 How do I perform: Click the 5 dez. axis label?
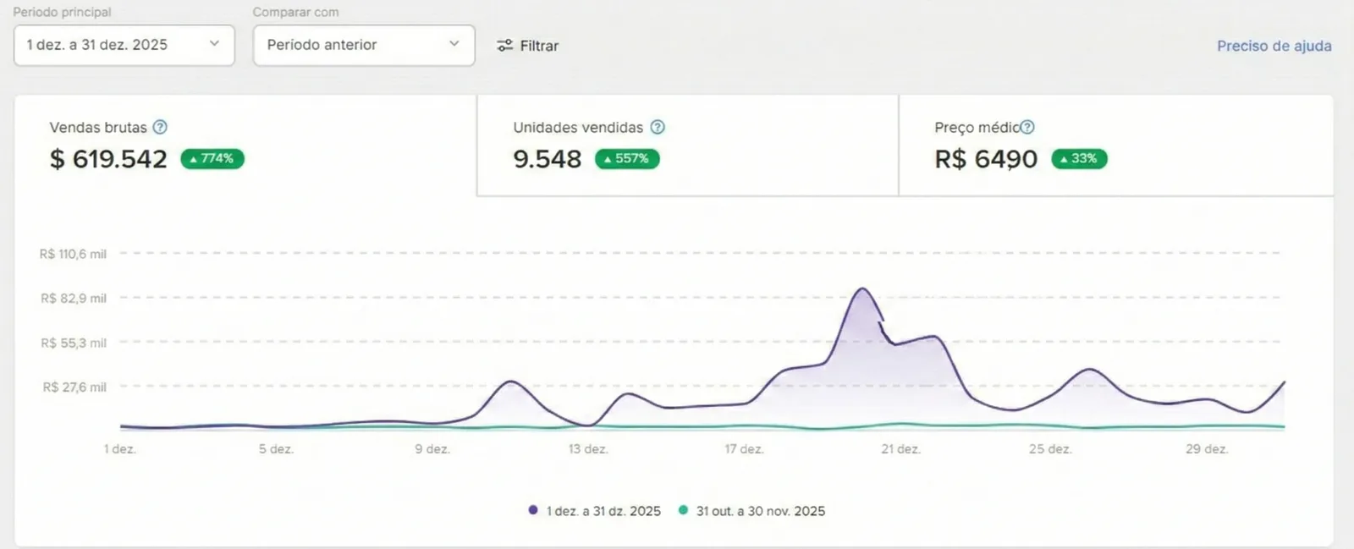coord(277,449)
